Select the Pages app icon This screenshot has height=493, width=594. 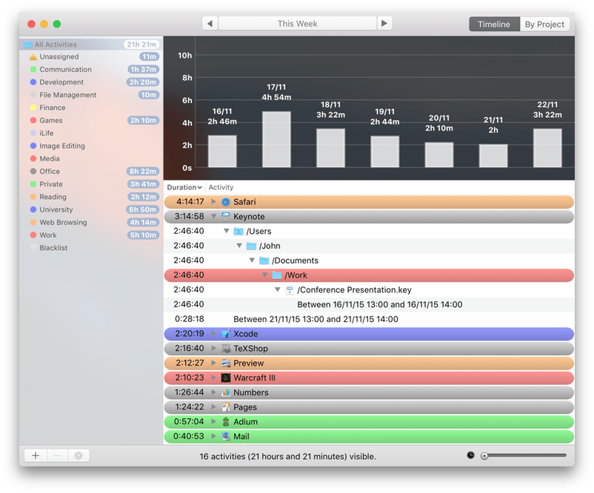[224, 406]
